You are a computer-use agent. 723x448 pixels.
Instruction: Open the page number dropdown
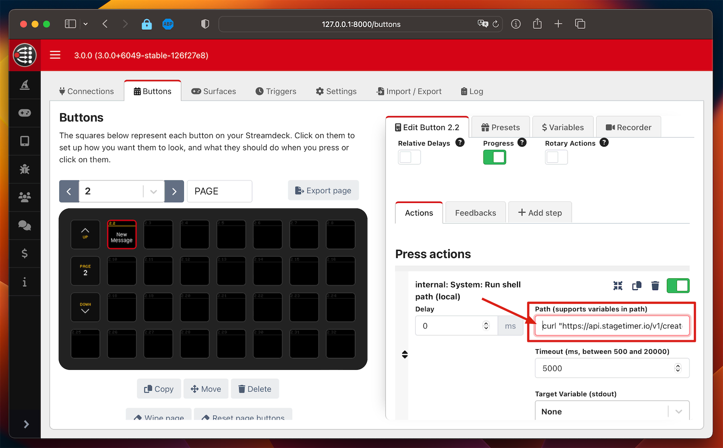tap(153, 191)
